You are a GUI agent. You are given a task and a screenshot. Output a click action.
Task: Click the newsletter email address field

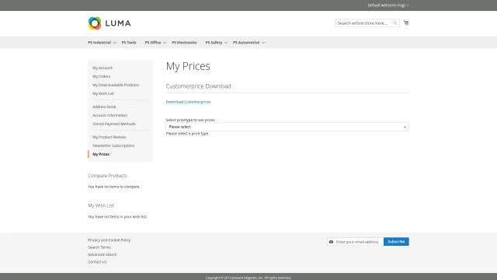(358, 242)
